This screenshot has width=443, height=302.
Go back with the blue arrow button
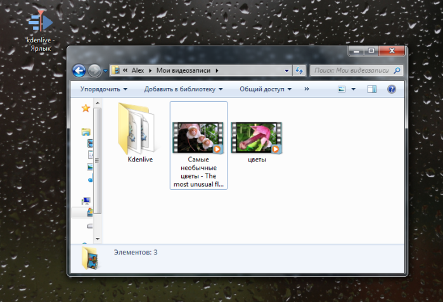(x=79, y=70)
